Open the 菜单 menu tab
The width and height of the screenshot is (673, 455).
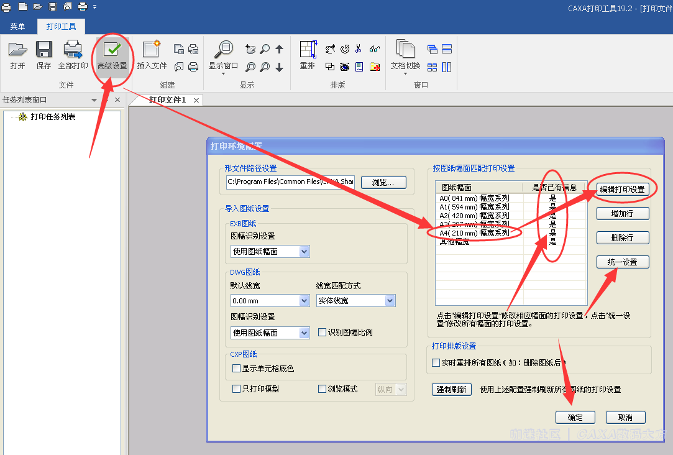[18, 27]
